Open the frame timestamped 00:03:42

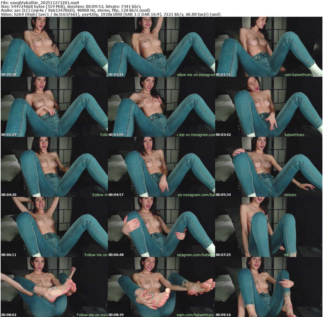pyautogui.click(x=268, y=107)
